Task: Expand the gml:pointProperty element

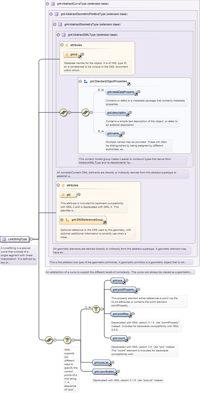Action: pos(139,289)
